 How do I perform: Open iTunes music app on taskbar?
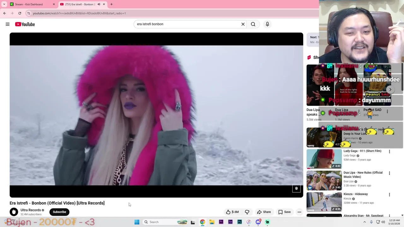coord(249,222)
